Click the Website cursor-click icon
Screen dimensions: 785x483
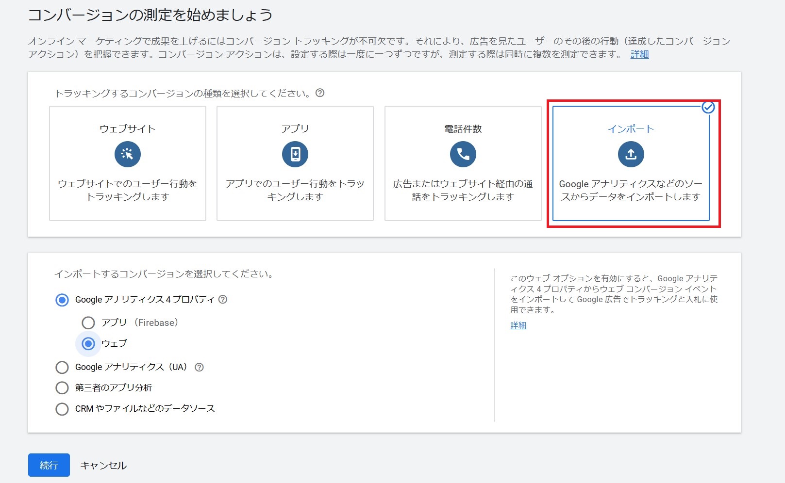click(127, 154)
